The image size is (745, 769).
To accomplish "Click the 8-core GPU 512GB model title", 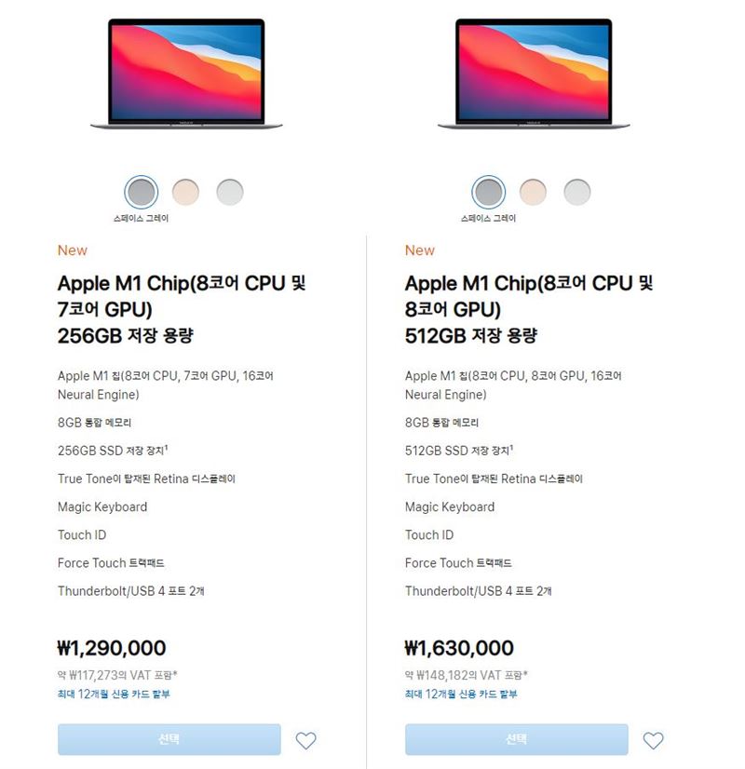I will [x=529, y=309].
